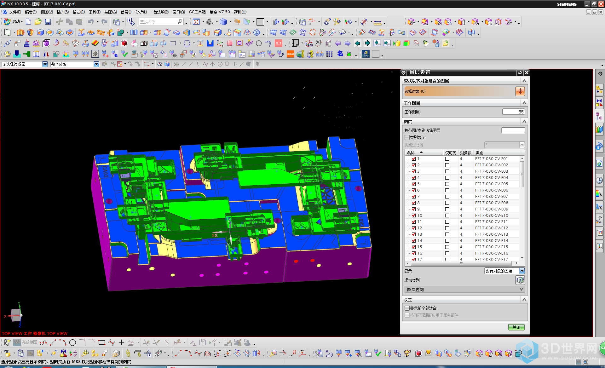Click the search magnifier in command finder
The image size is (605, 368).
180,22
